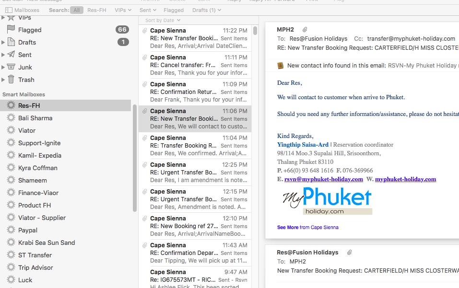Image resolution: width=459 pixels, height=288 pixels.
Task: Click the Yingthip Saisa-Ard name
Action: click(303, 144)
